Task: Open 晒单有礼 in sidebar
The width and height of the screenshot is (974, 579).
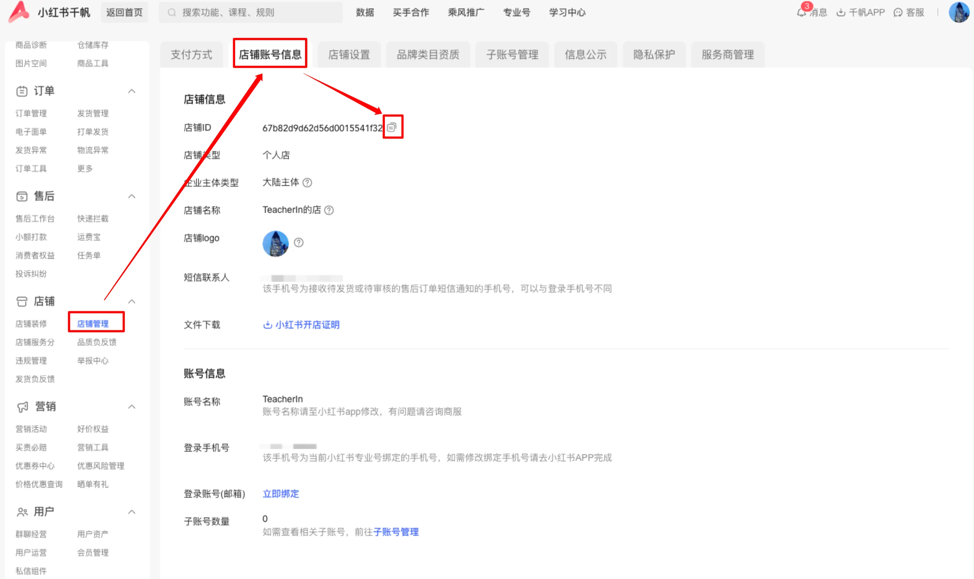Action: coord(93,484)
